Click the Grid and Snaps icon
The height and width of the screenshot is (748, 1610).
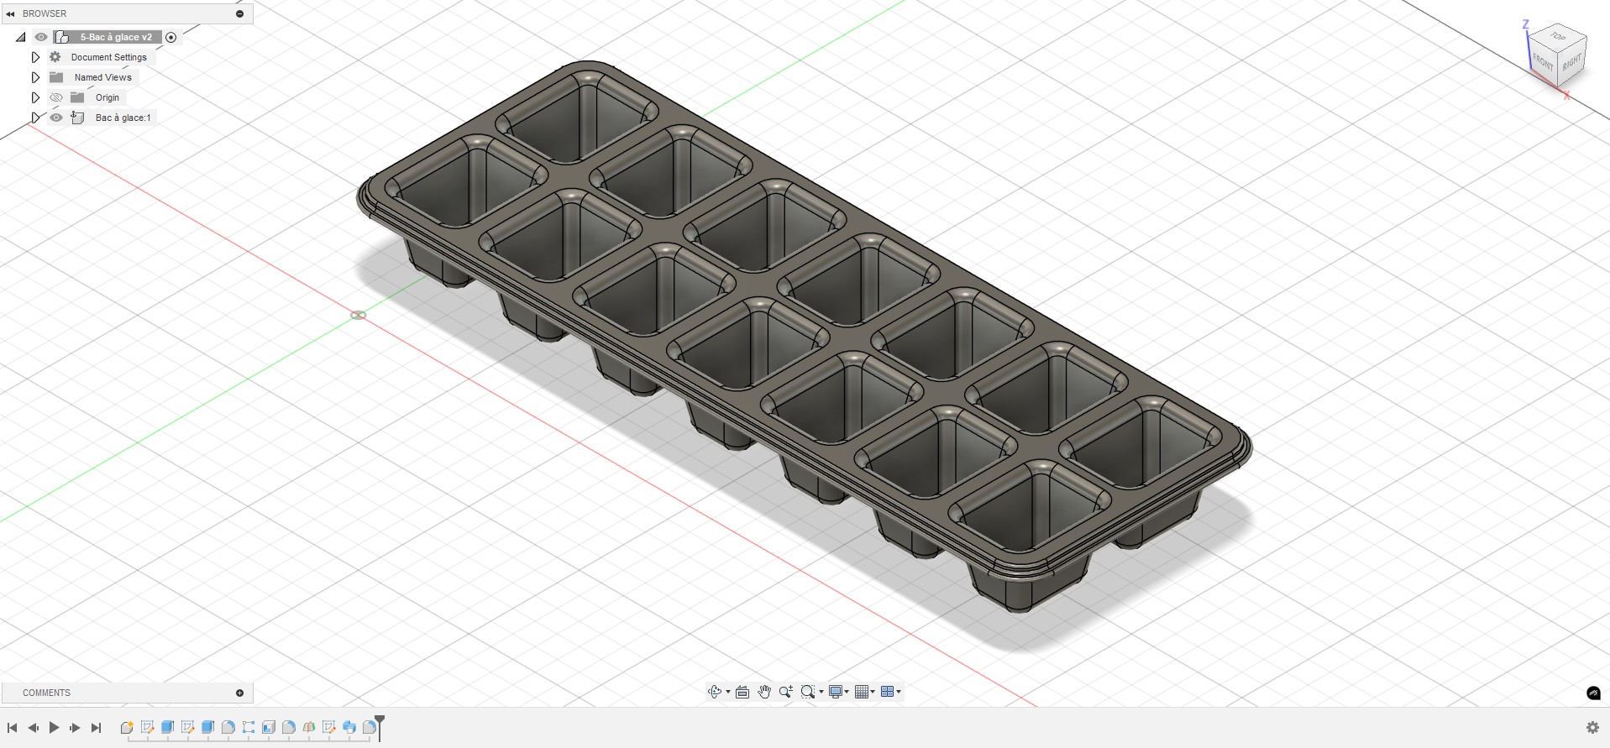pyautogui.click(x=862, y=692)
